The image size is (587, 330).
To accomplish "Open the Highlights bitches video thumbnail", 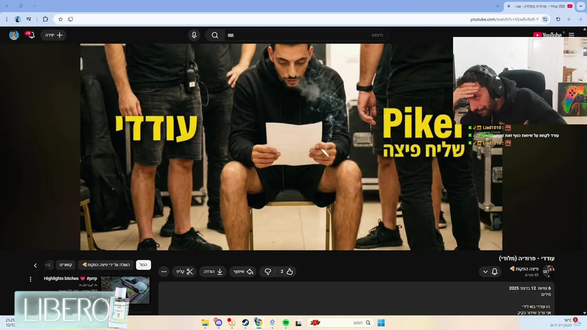I will pos(125,290).
